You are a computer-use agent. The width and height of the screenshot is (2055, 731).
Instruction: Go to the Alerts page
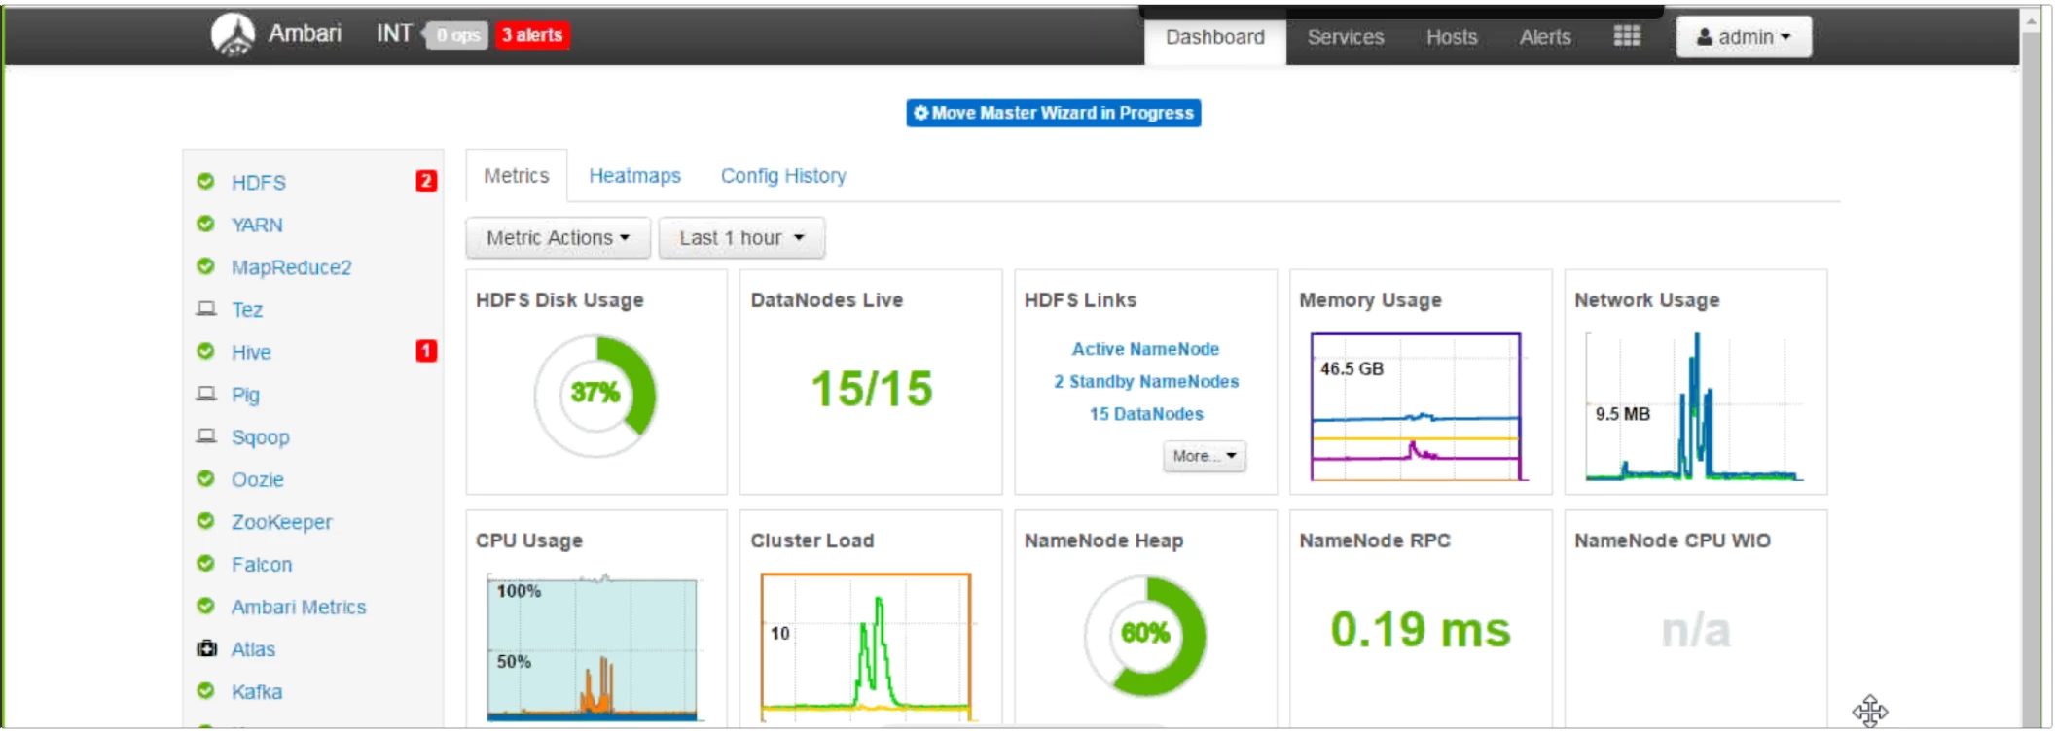click(x=1545, y=37)
